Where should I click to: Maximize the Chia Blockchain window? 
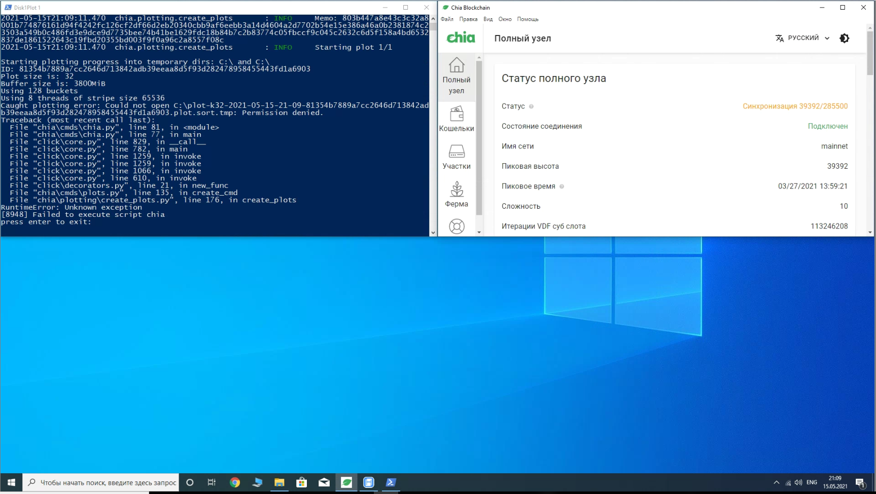pyautogui.click(x=843, y=8)
